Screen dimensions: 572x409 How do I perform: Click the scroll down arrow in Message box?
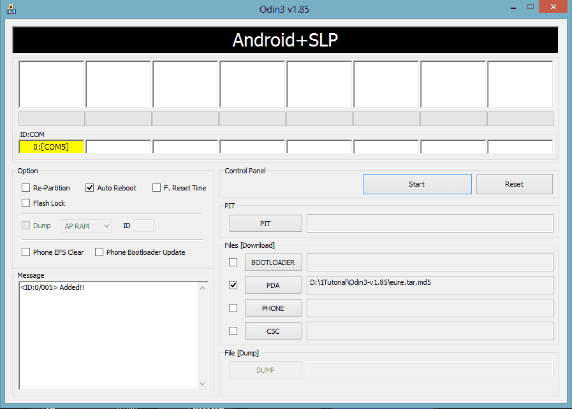[x=203, y=384]
